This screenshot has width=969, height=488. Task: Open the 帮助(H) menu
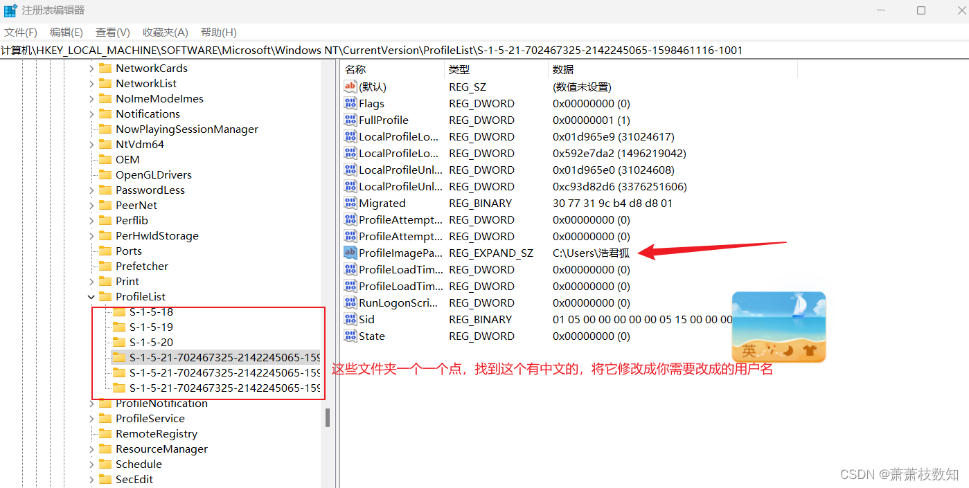click(x=219, y=33)
